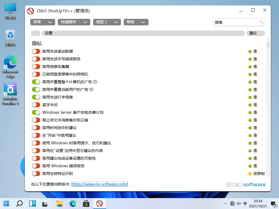The width and height of the screenshot is (279, 209).
Task: Toggle Windows Server 客户体验改善计划 switch
Action: click(x=36, y=112)
